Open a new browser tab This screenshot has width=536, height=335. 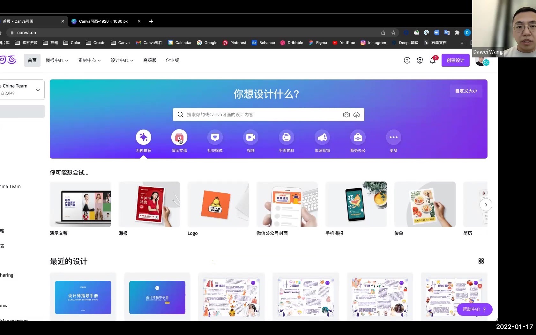[151, 21]
